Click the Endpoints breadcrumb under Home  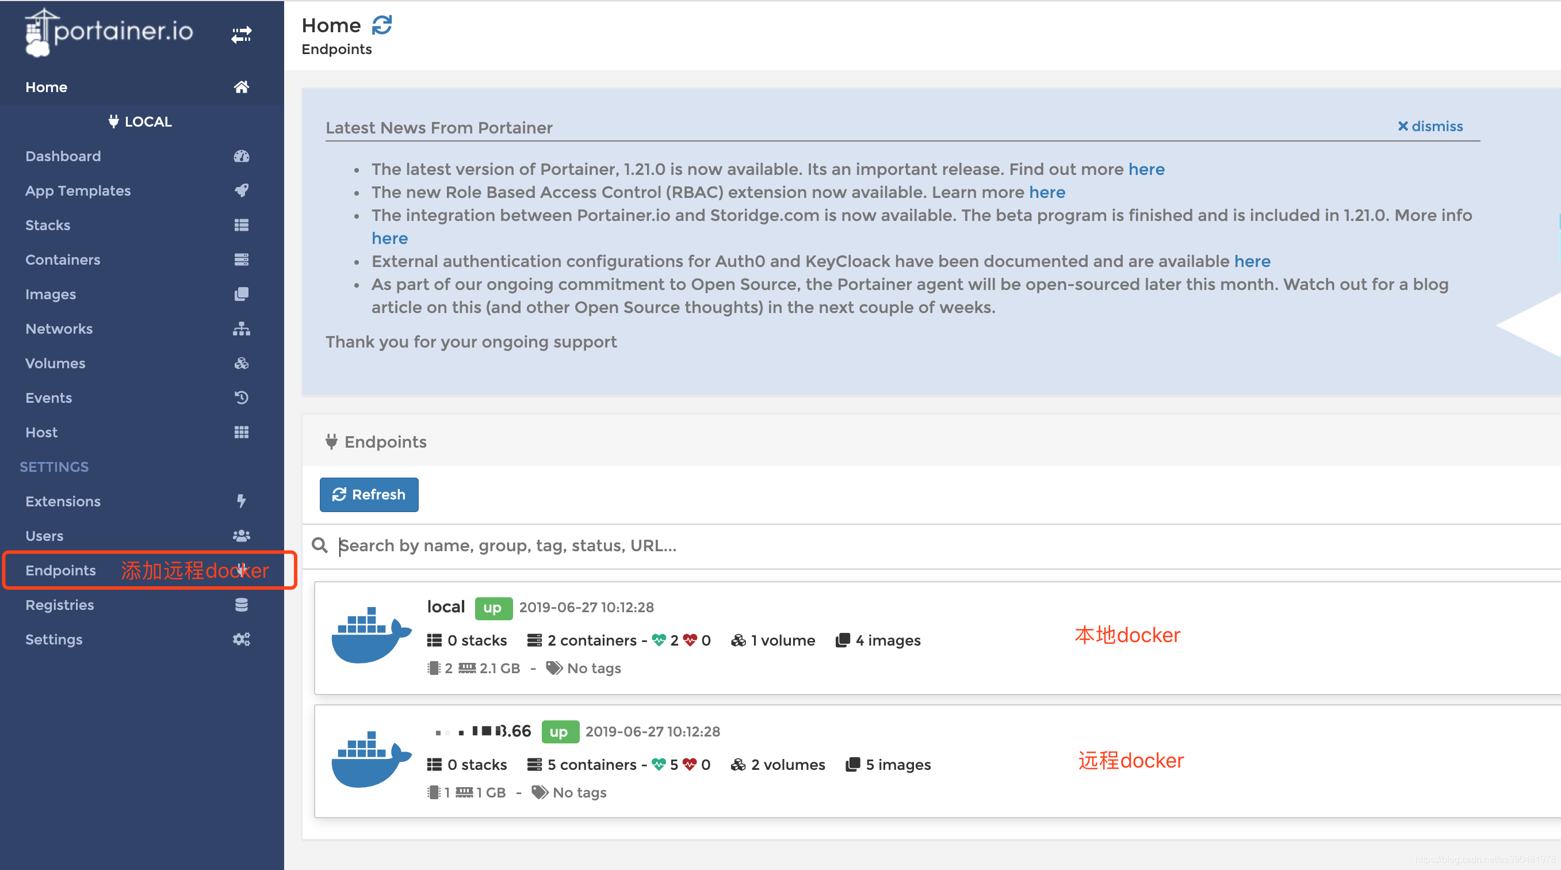pos(337,49)
